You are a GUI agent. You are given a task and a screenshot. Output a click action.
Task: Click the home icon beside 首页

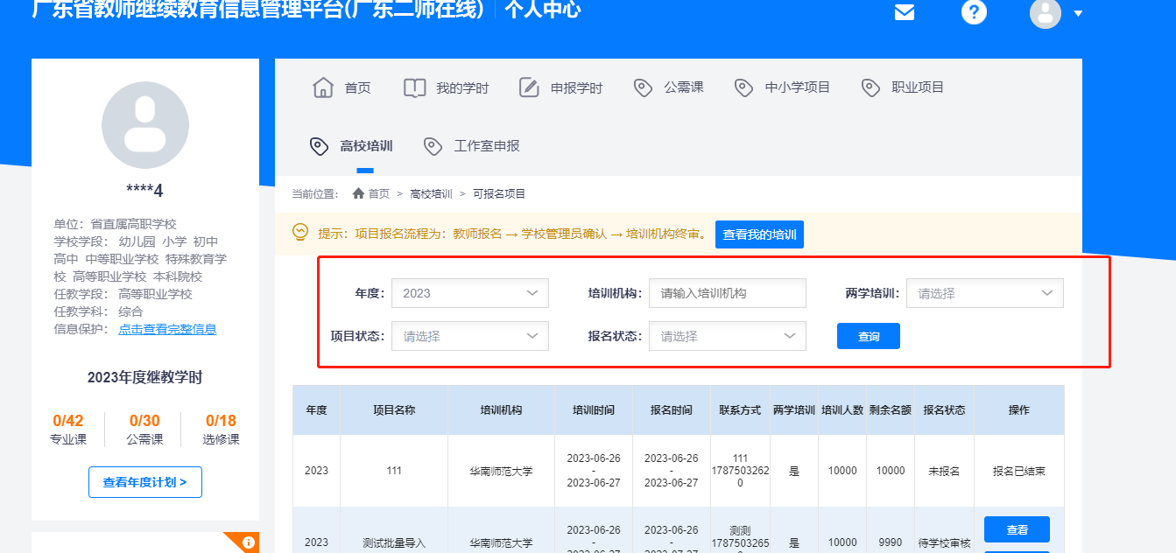pos(323,87)
